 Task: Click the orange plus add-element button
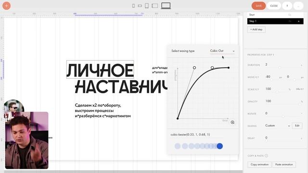point(6,6)
